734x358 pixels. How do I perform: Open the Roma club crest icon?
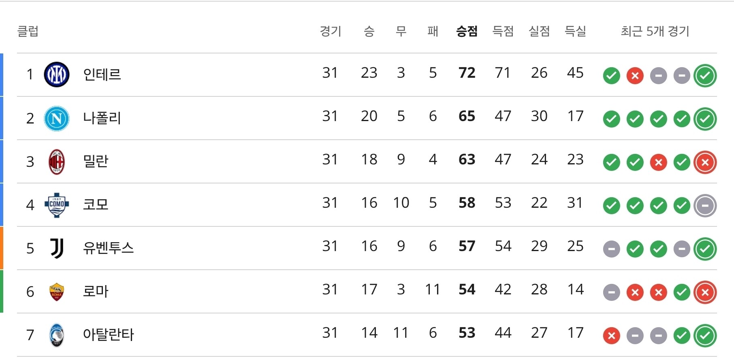[x=57, y=292]
